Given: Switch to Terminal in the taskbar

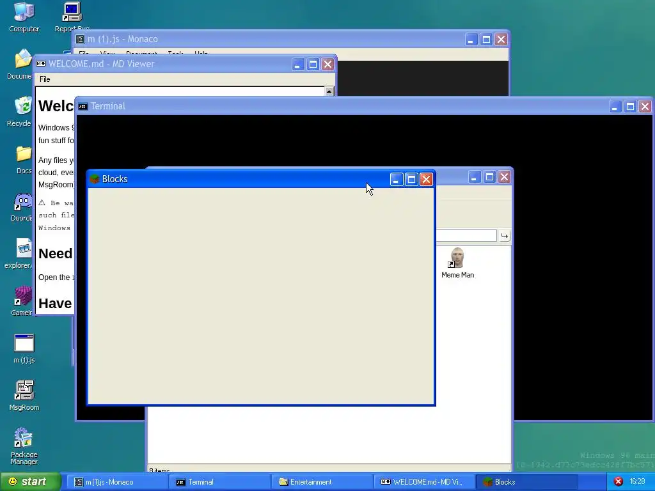Looking at the screenshot, I should pos(219,482).
